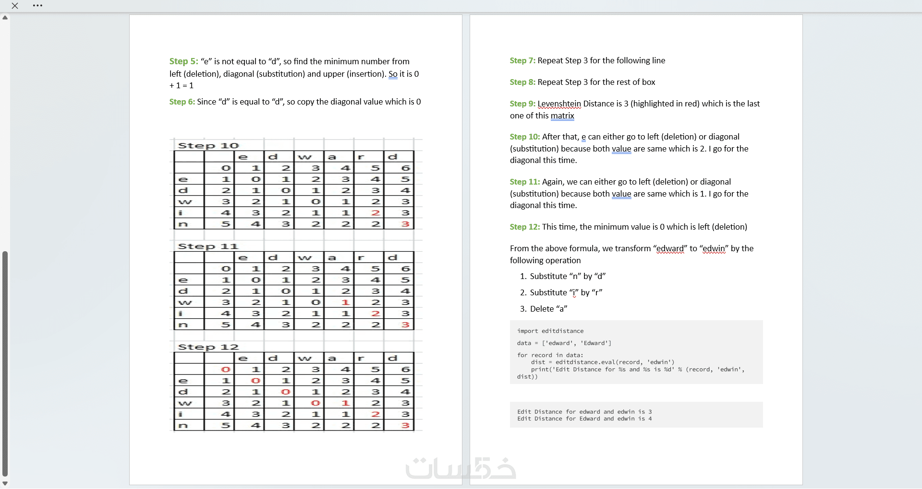Image resolution: width=922 pixels, height=489 pixels.
Task: Click the Step 12 matrix image
Action: [x=296, y=386]
